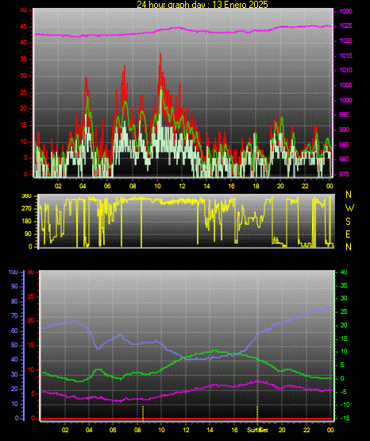This screenshot has width=370, height=441.
Task: Click the 180 degree direction axis label
Action: (x=26, y=222)
